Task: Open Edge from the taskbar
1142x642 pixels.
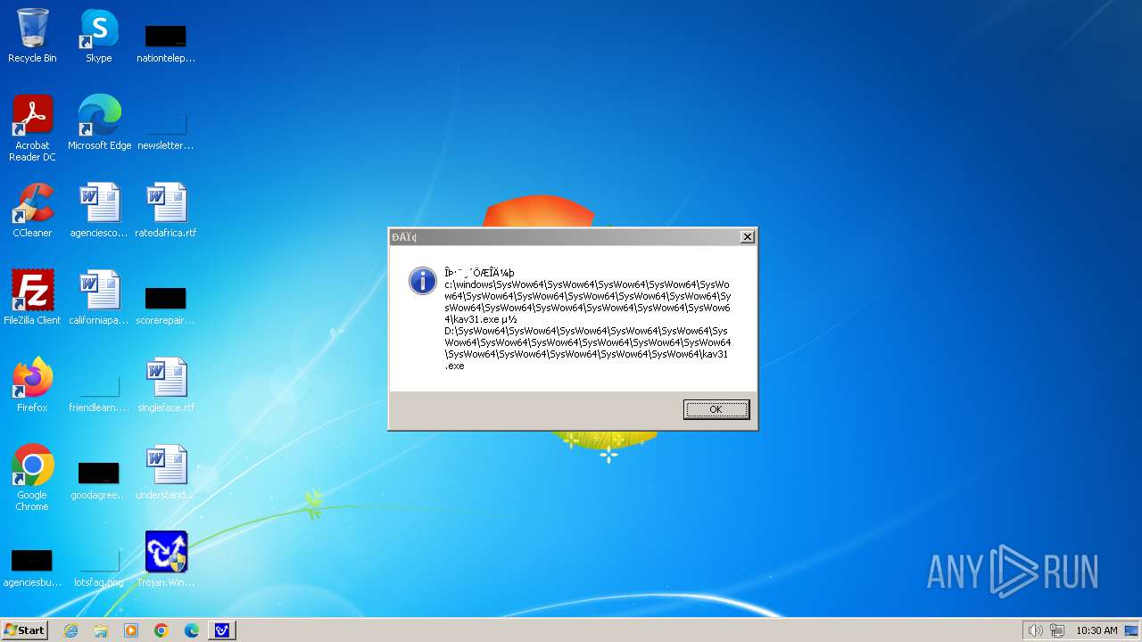Action: 192,630
